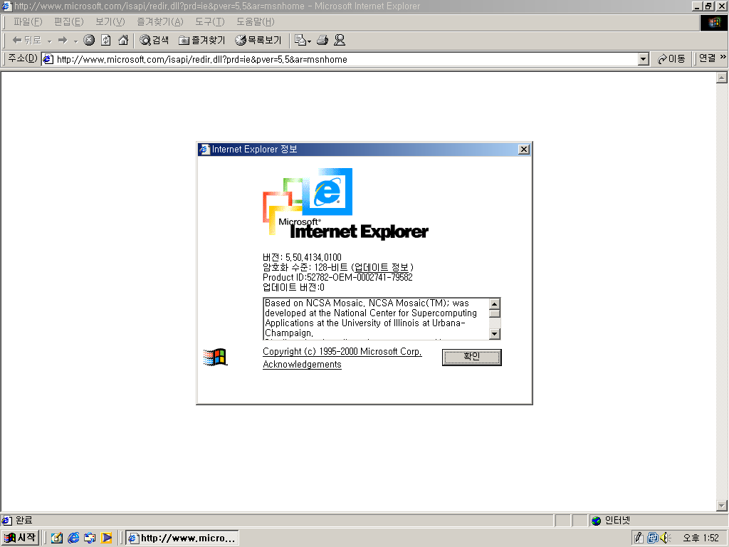
Task: Click the pen IME icon in system tray
Action: click(639, 538)
